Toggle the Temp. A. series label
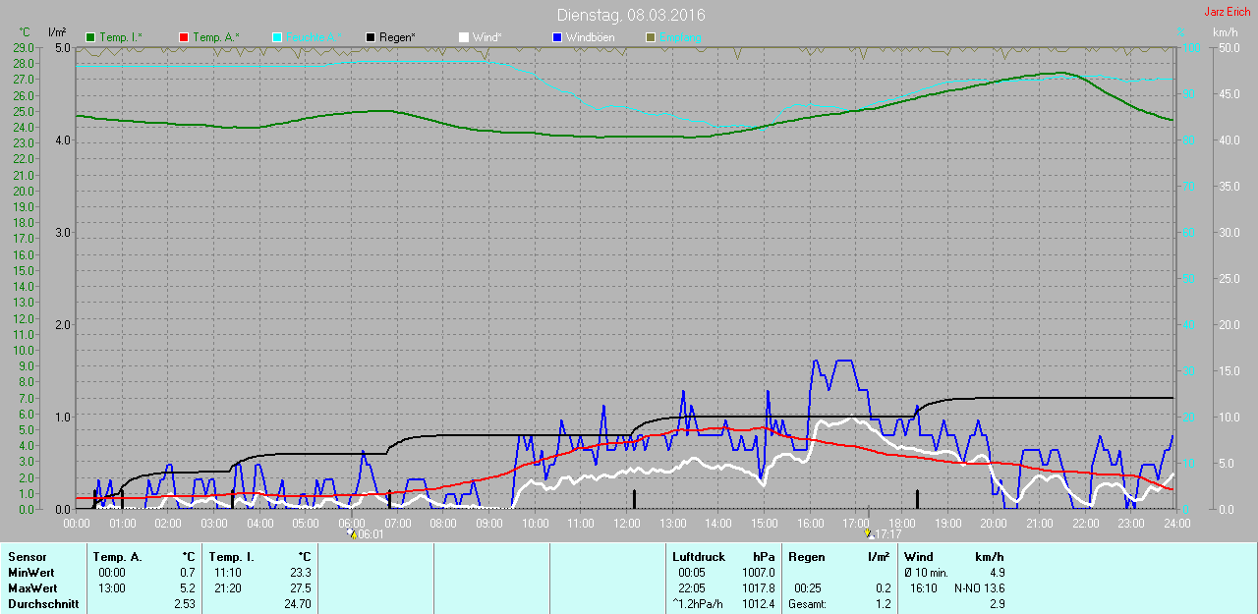The height and width of the screenshot is (614, 1258). (x=216, y=37)
